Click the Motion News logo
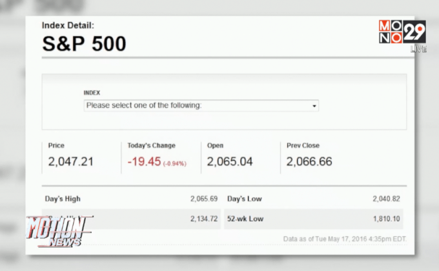The image size is (439, 271). pos(59,232)
